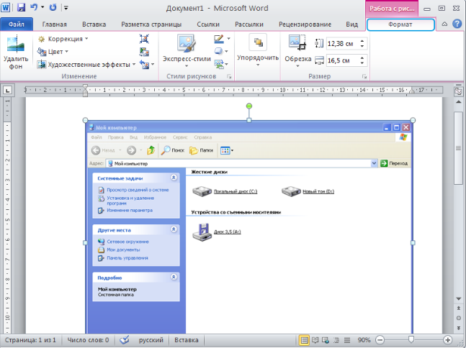466x348 pixels.
Task: Click the Undo arrow icon
Action: point(34,7)
